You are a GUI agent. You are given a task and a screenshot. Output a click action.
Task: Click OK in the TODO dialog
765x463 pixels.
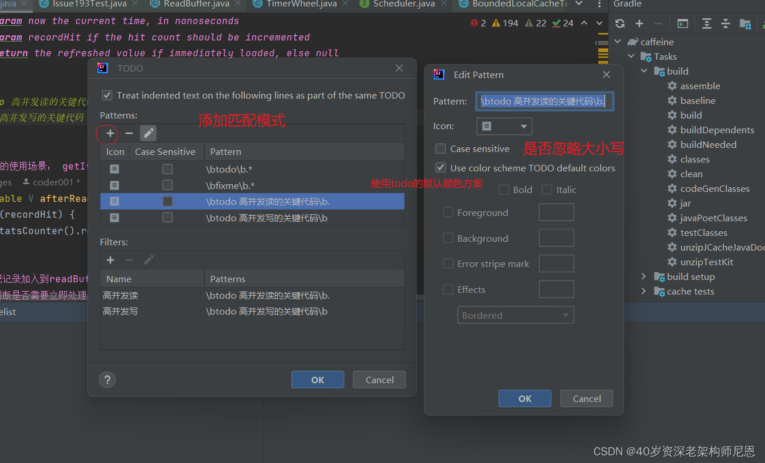318,380
